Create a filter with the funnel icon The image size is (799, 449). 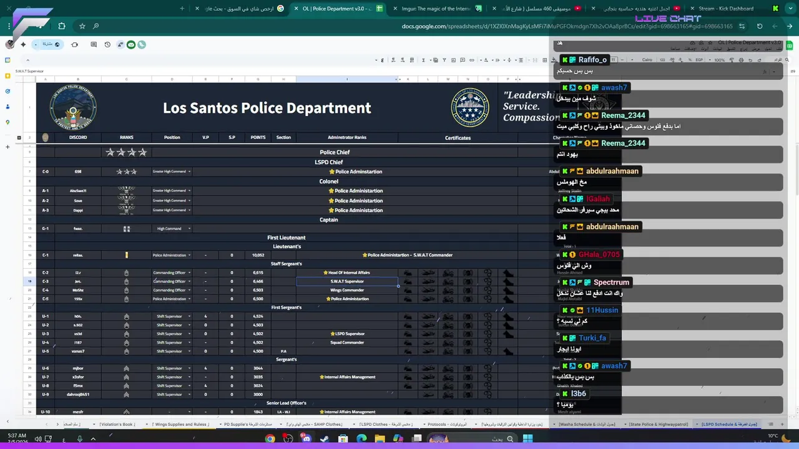coord(444,60)
